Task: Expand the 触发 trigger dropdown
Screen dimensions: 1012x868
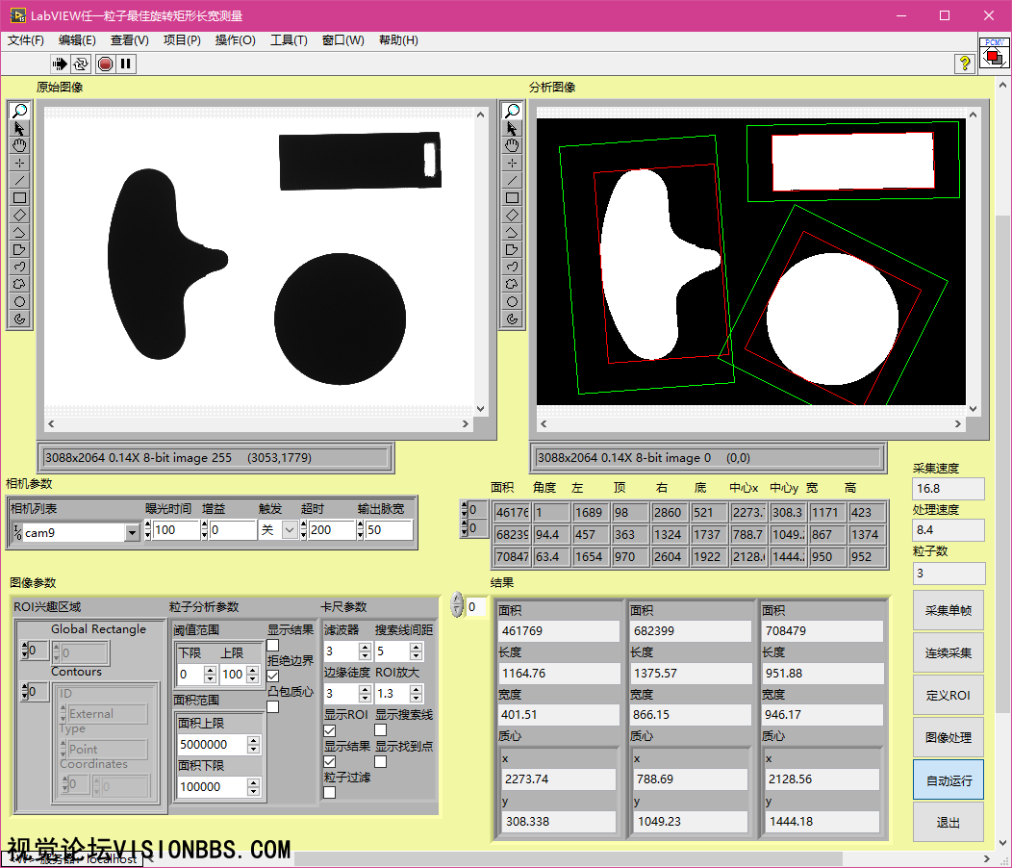Action: 290,530
